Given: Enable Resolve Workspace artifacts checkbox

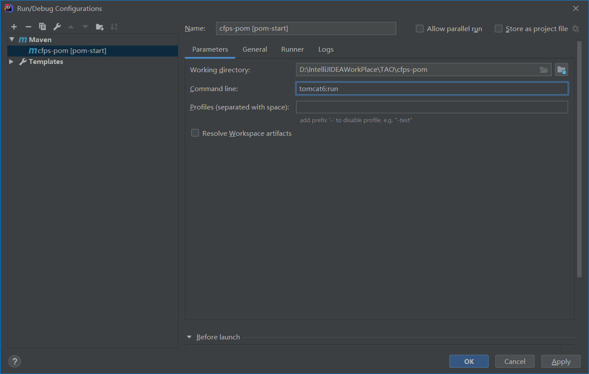Looking at the screenshot, I should pos(195,133).
